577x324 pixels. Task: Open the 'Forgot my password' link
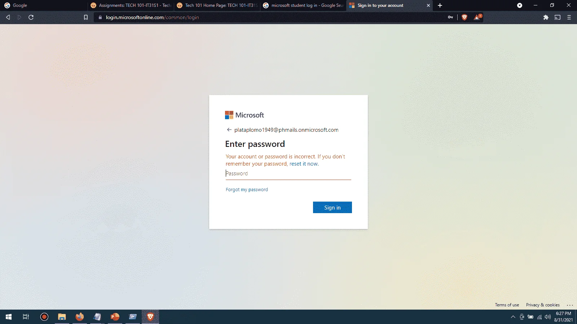pos(247,190)
